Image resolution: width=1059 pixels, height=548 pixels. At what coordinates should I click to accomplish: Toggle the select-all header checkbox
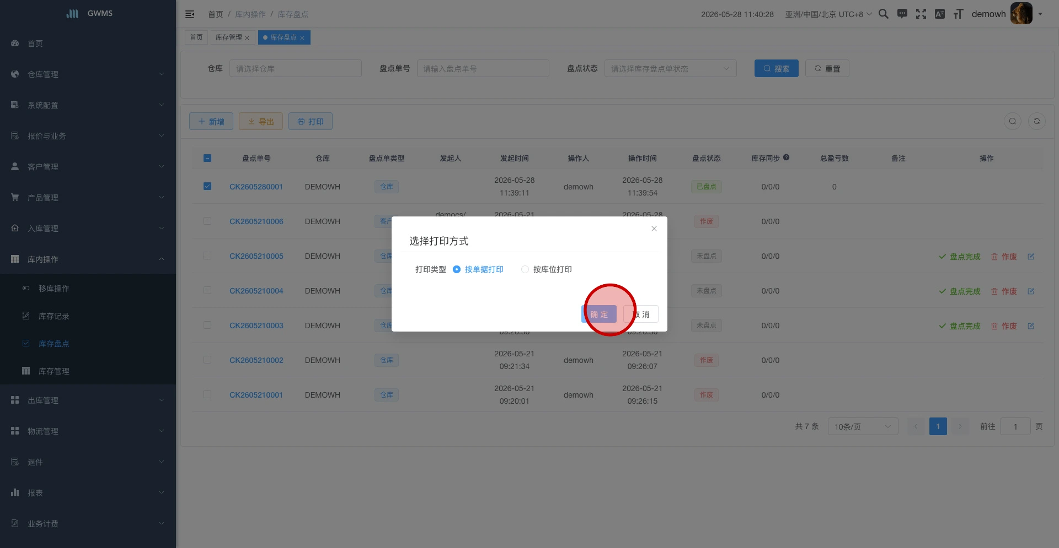click(x=207, y=158)
